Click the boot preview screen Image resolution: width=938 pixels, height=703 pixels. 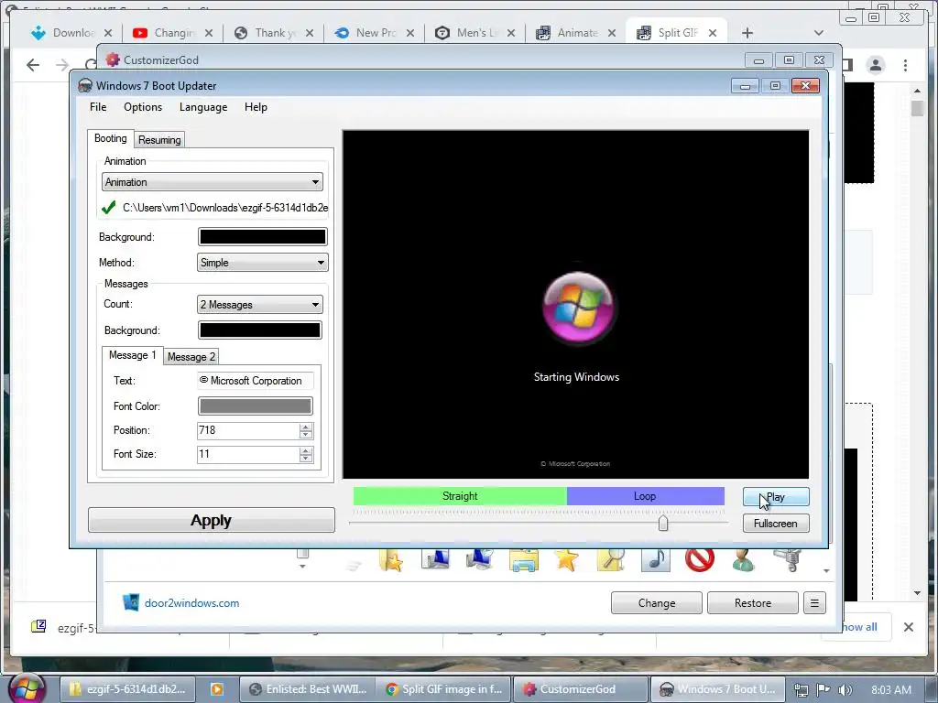pyautogui.click(x=575, y=304)
